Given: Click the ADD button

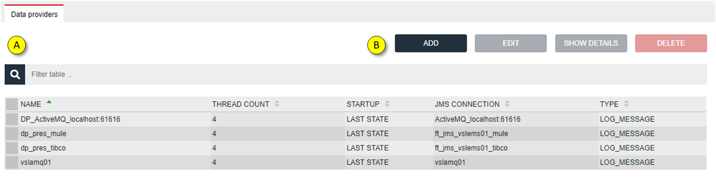Looking at the screenshot, I should point(431,43).
